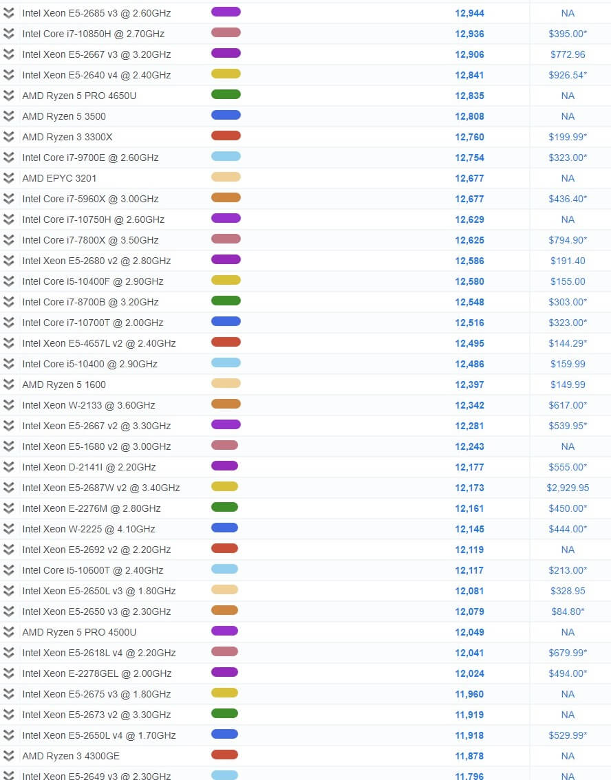Screen dimensions: 611x780
Task: Click the score 11,960
Action: pos(469,695)
